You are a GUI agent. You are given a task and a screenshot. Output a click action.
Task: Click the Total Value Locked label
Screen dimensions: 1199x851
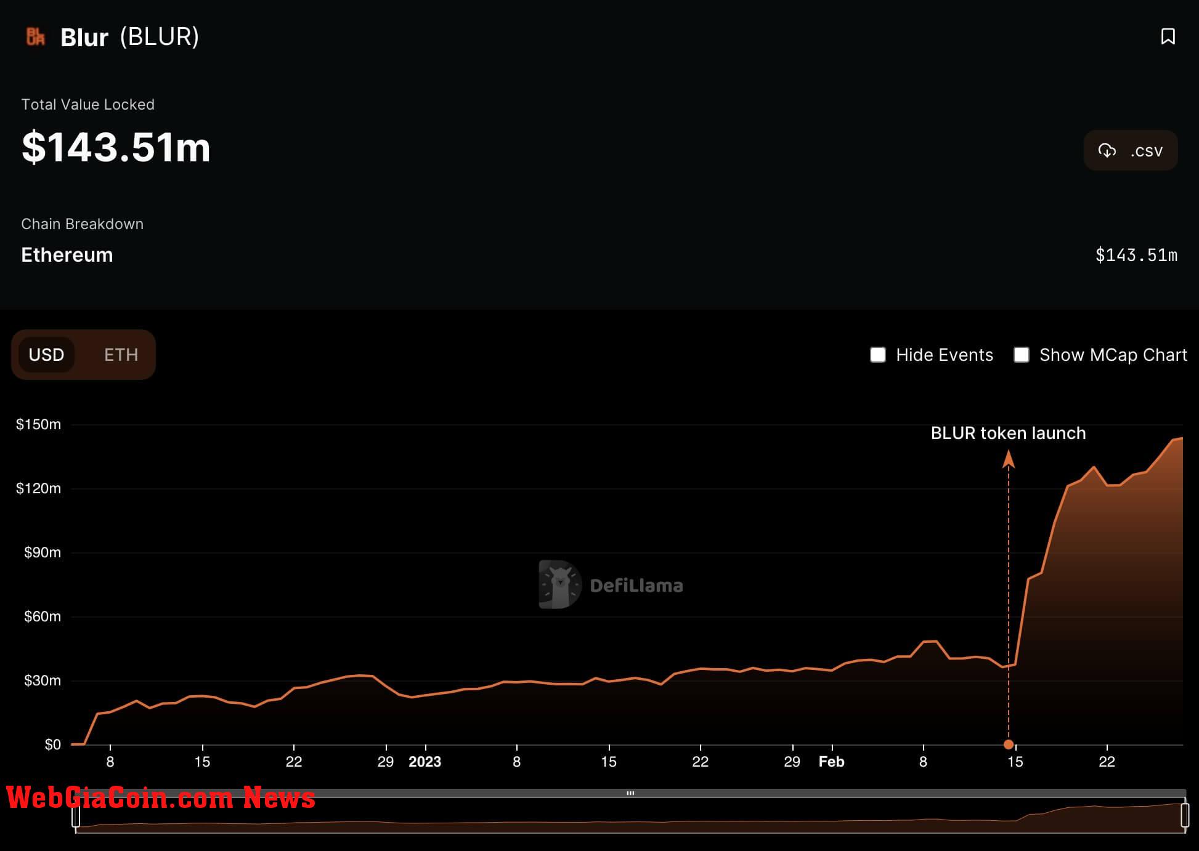(x=87, y=104)
